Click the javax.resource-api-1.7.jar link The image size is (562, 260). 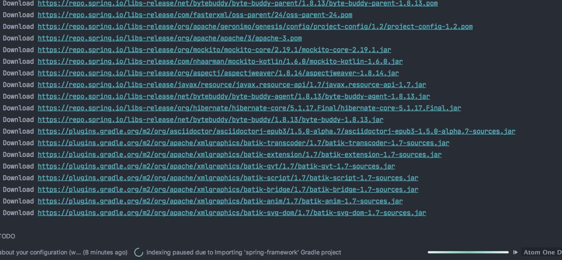tap(232, 85)
